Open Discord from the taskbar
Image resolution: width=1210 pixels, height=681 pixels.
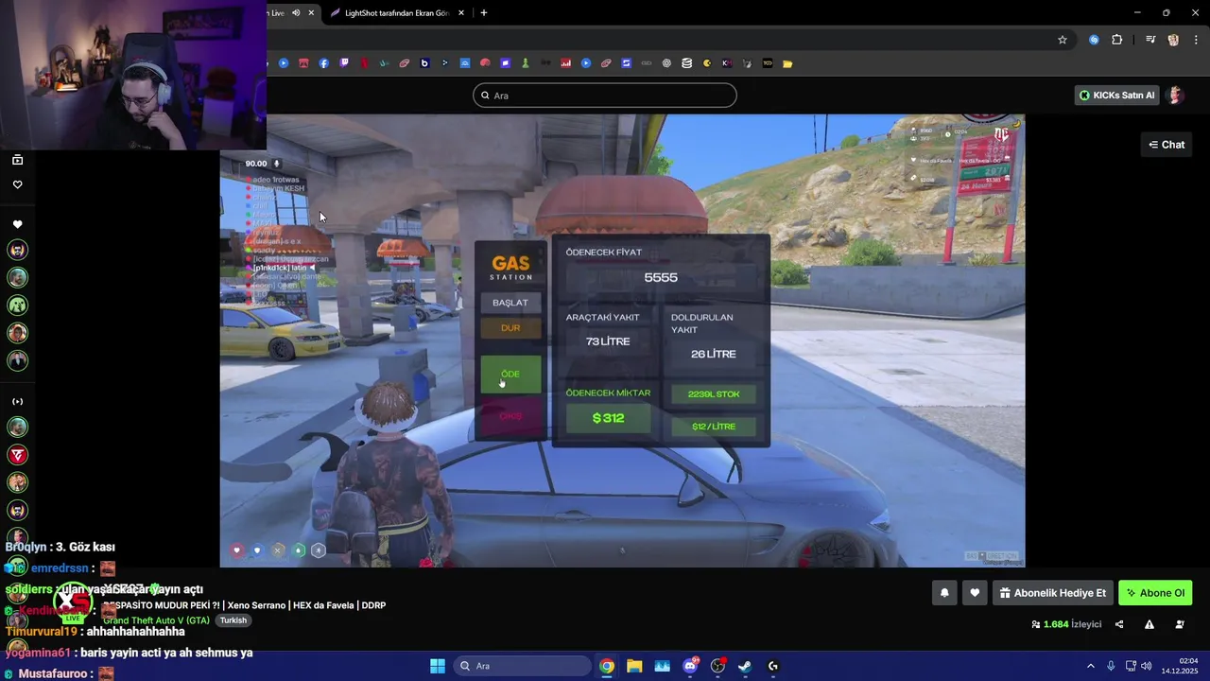[x=690, y=666]
